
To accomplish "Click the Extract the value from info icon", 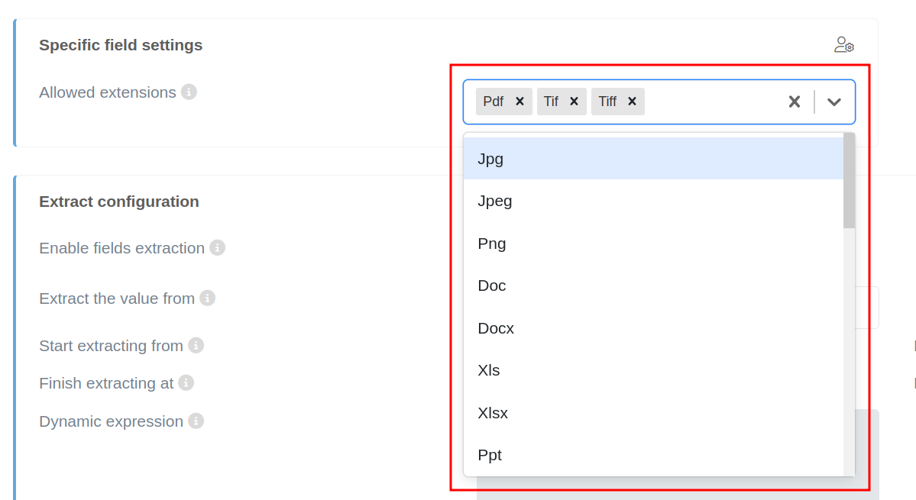I will (207, 298).
